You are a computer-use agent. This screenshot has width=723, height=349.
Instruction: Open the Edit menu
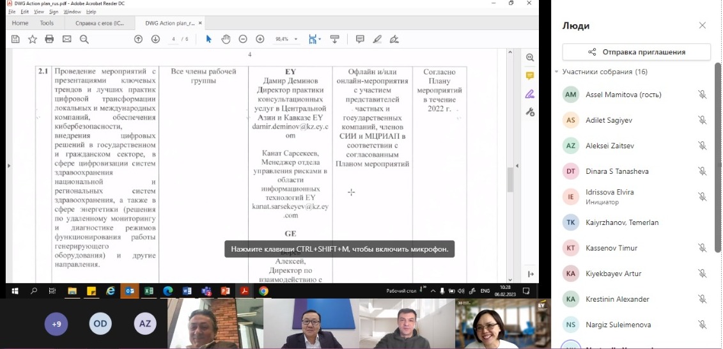24,12
